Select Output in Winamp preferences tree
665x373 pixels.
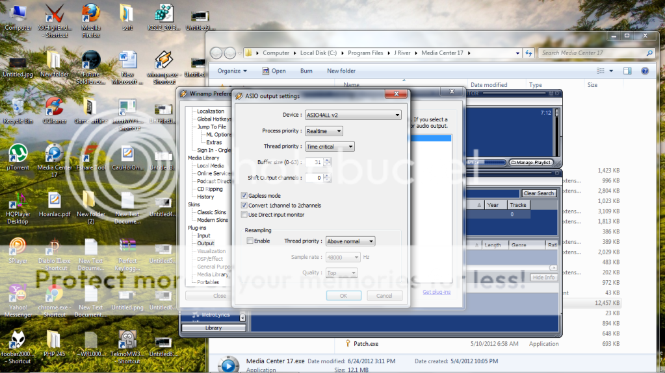[205, 243]
